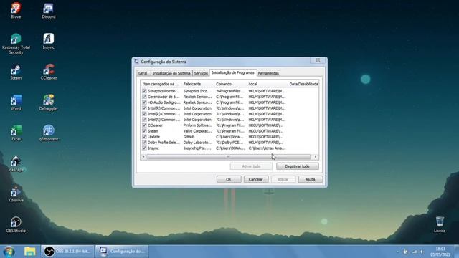
Task: Click the Lixeira recycle bin icon
Action: tap(440, 224)
